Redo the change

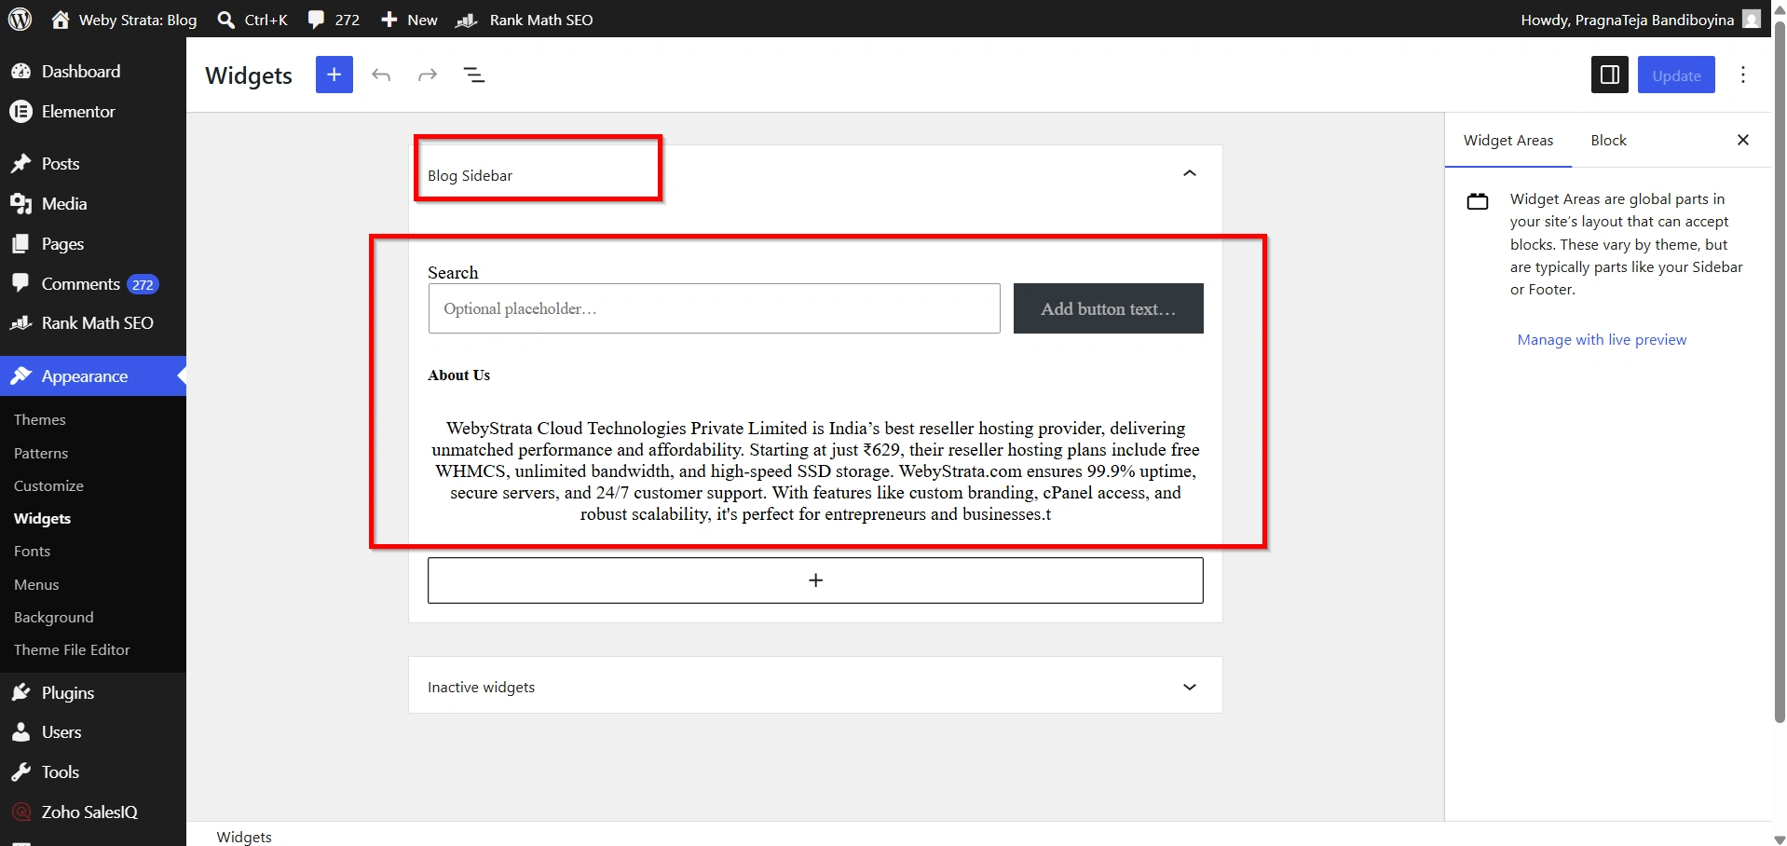(x=428, y=75)
